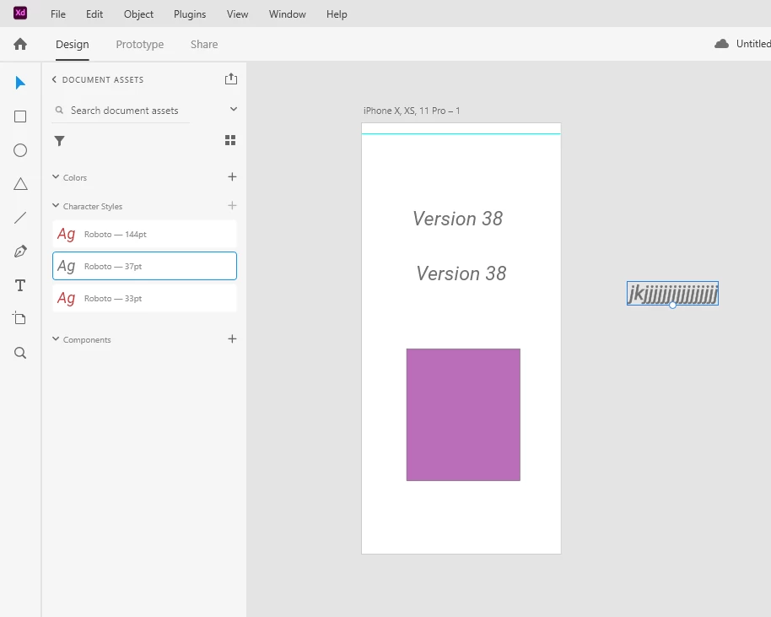This screenshot has width=771, height=617.
Task: Add a new component asset
Action: pos(232,338)
